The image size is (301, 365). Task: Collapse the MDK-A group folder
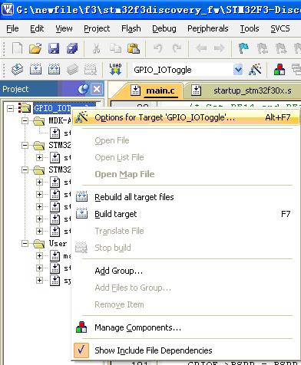tap(25, 120)
